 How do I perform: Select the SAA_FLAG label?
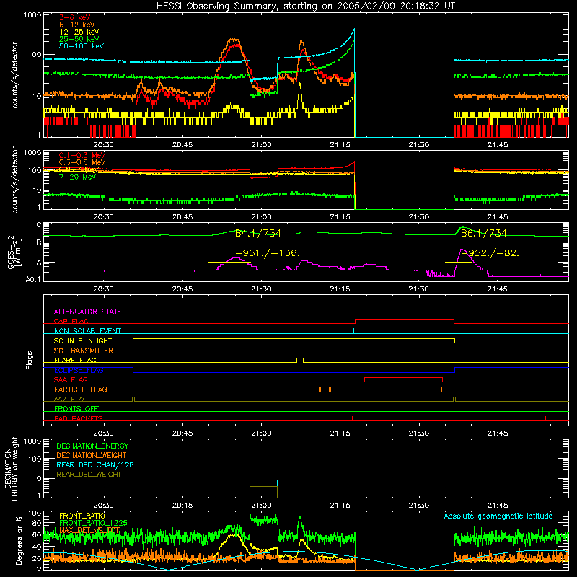[x=71, y=380]
